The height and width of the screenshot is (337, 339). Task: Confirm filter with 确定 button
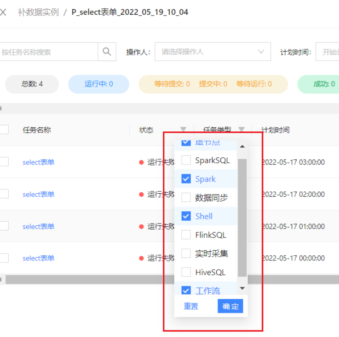click(230, 306)
